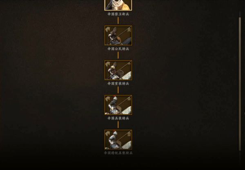This screenshot has height=170, width=245.
Task: Click the horse icon on 帝国精锐具装骑兵 card
Action: coord(108,133)
